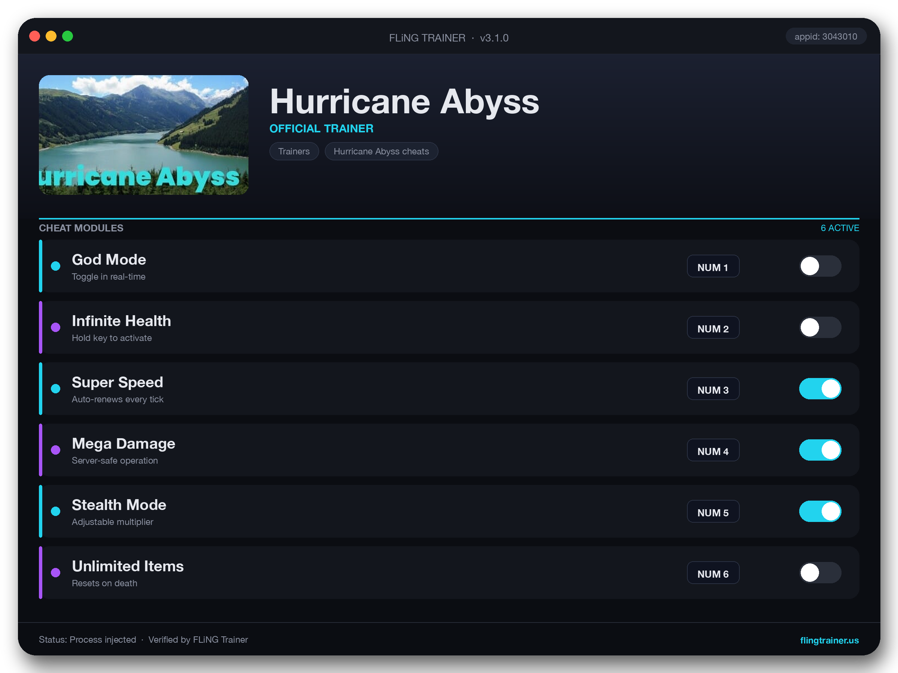Viewport: 898px width, 673px height.
Task: Click 'Verified by FLiNG Trainer' text
Action: pos(198,640)
